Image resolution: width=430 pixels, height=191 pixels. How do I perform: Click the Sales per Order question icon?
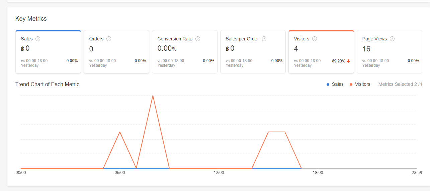264,39
